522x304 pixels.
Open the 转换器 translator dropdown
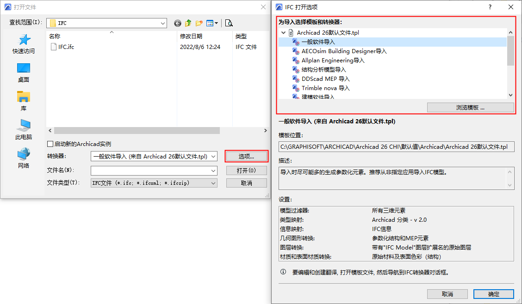213,157
